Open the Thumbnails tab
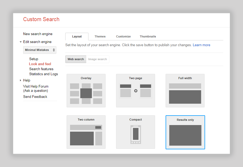The image size is (243, 167). point(147,36)
